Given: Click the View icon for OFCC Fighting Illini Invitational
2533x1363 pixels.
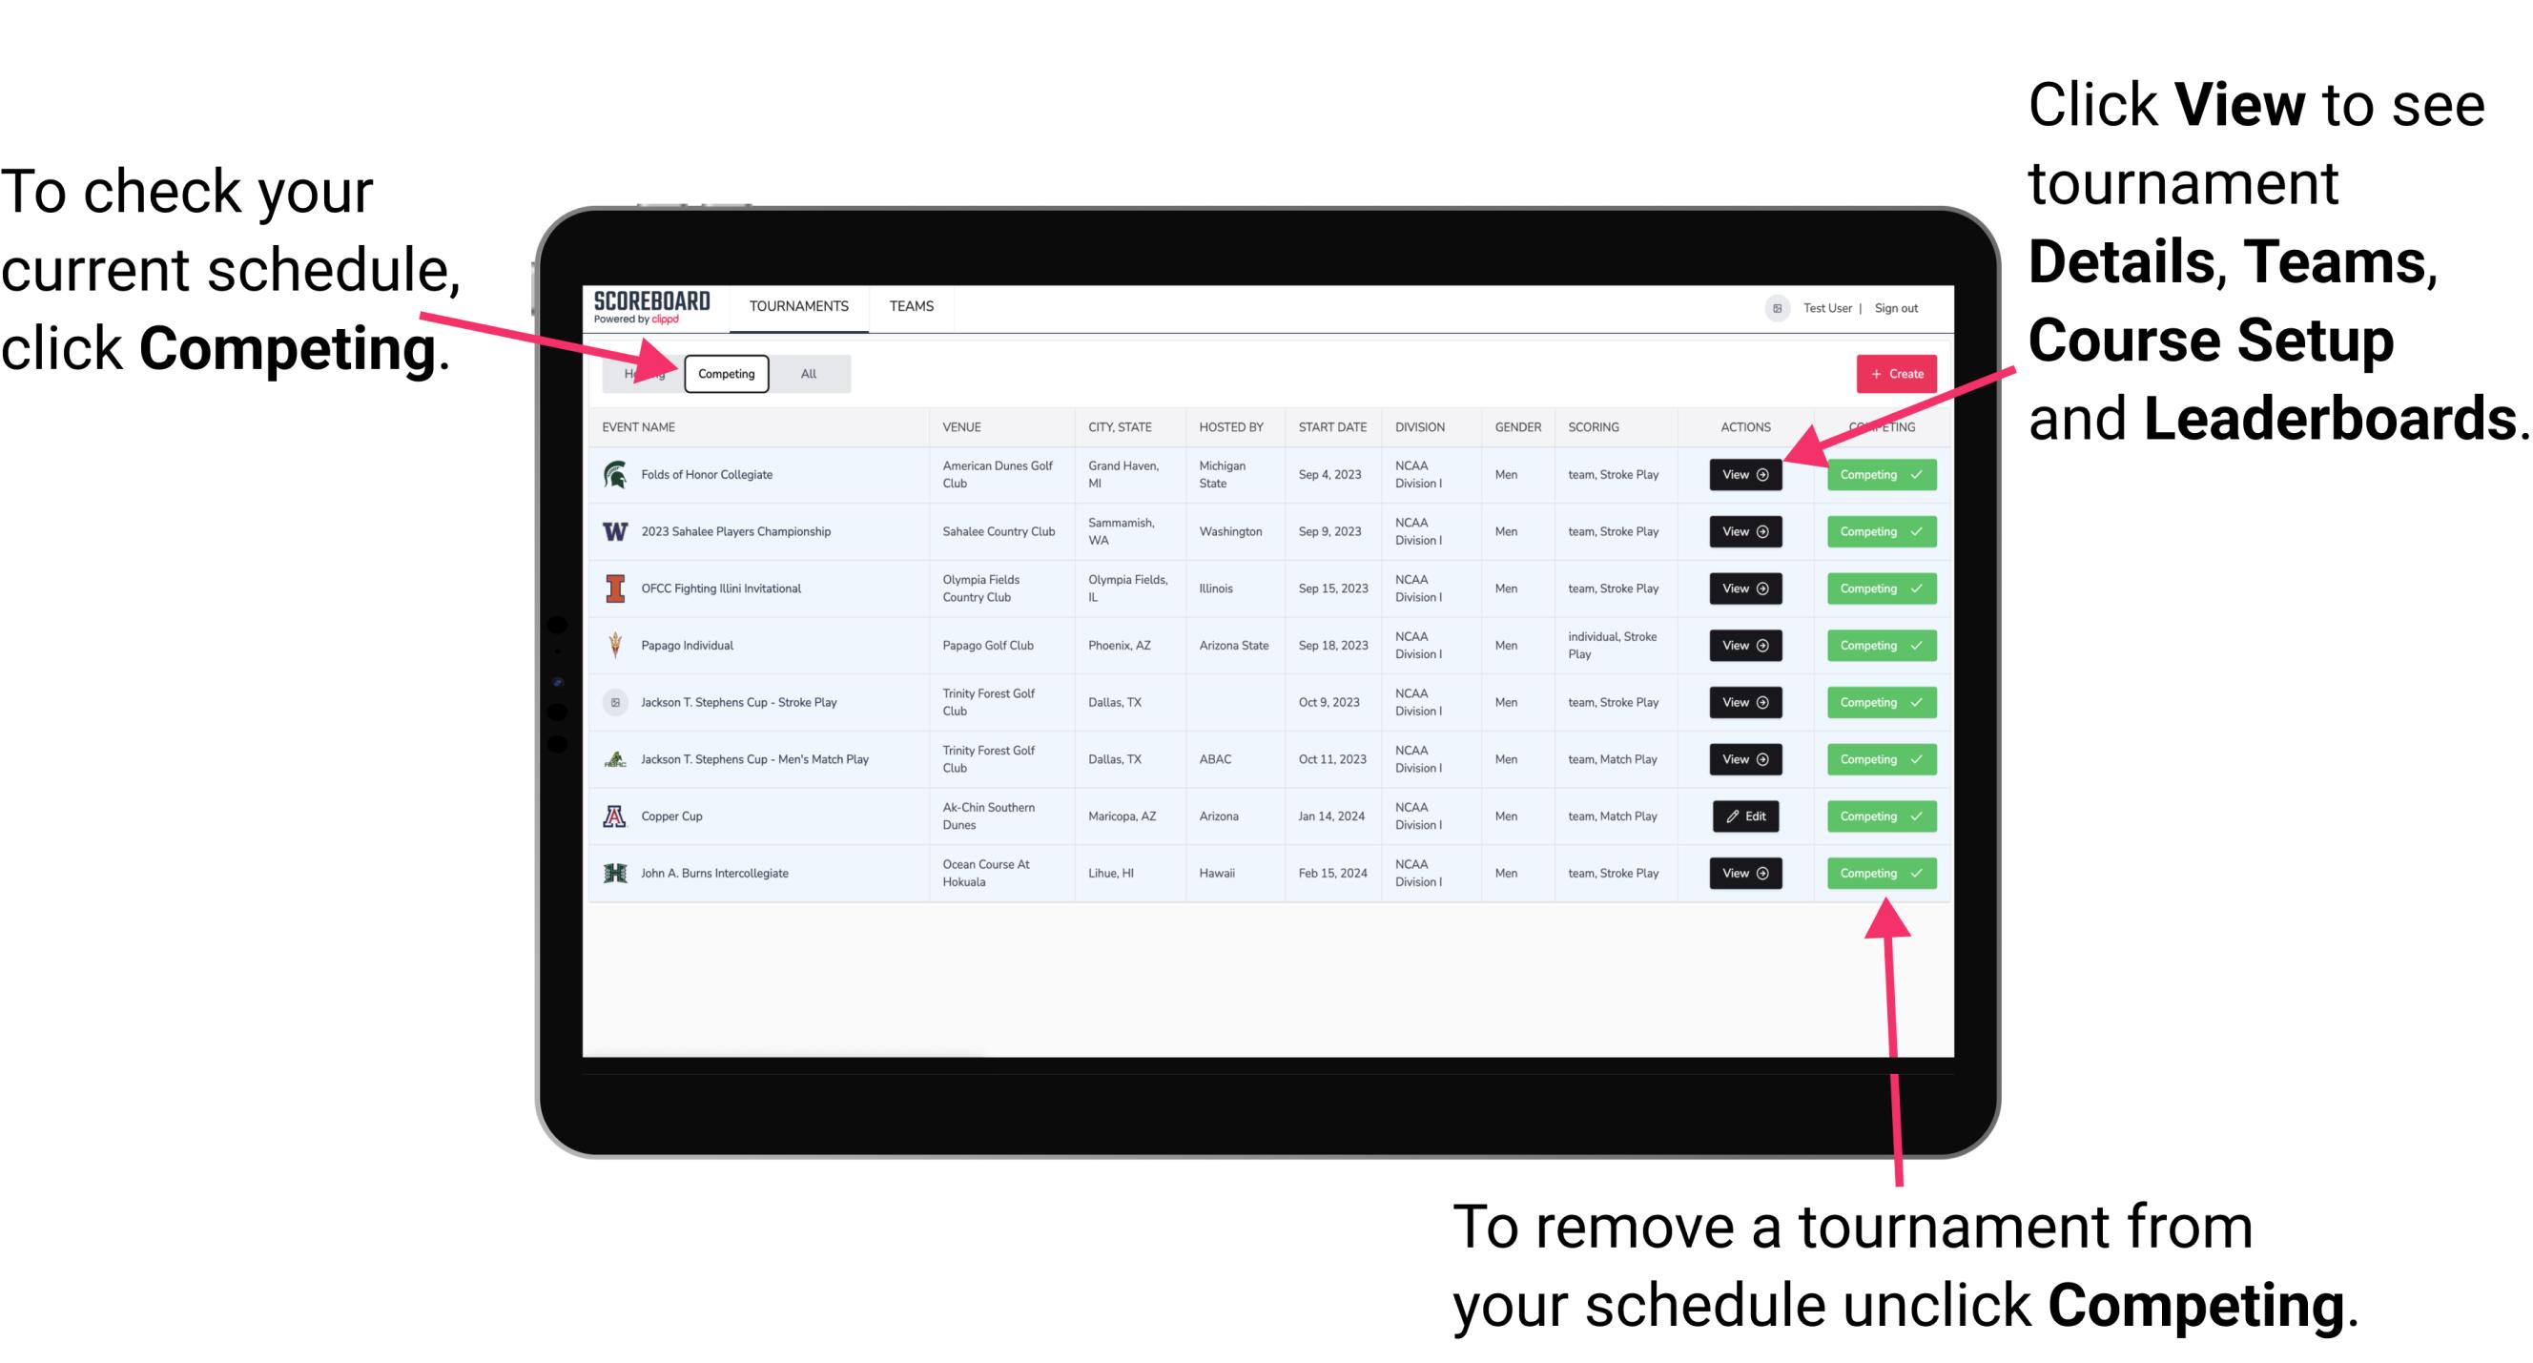Looking at the screenshot, I should pos(1744,588).
